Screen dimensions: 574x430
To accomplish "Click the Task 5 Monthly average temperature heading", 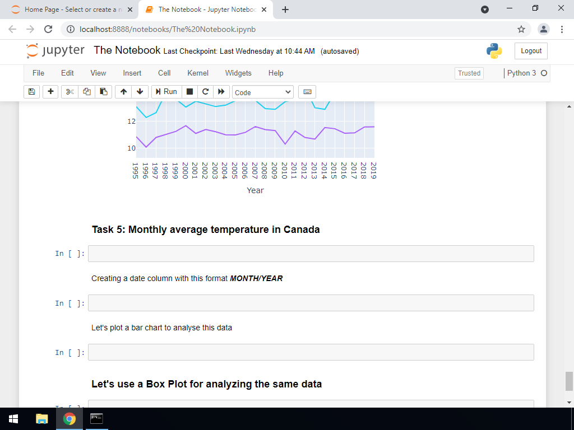I will (x=206, y=229).
